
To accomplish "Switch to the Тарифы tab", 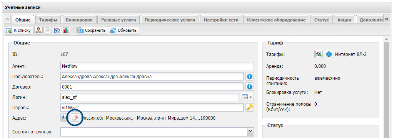I will tap(48, 20).
